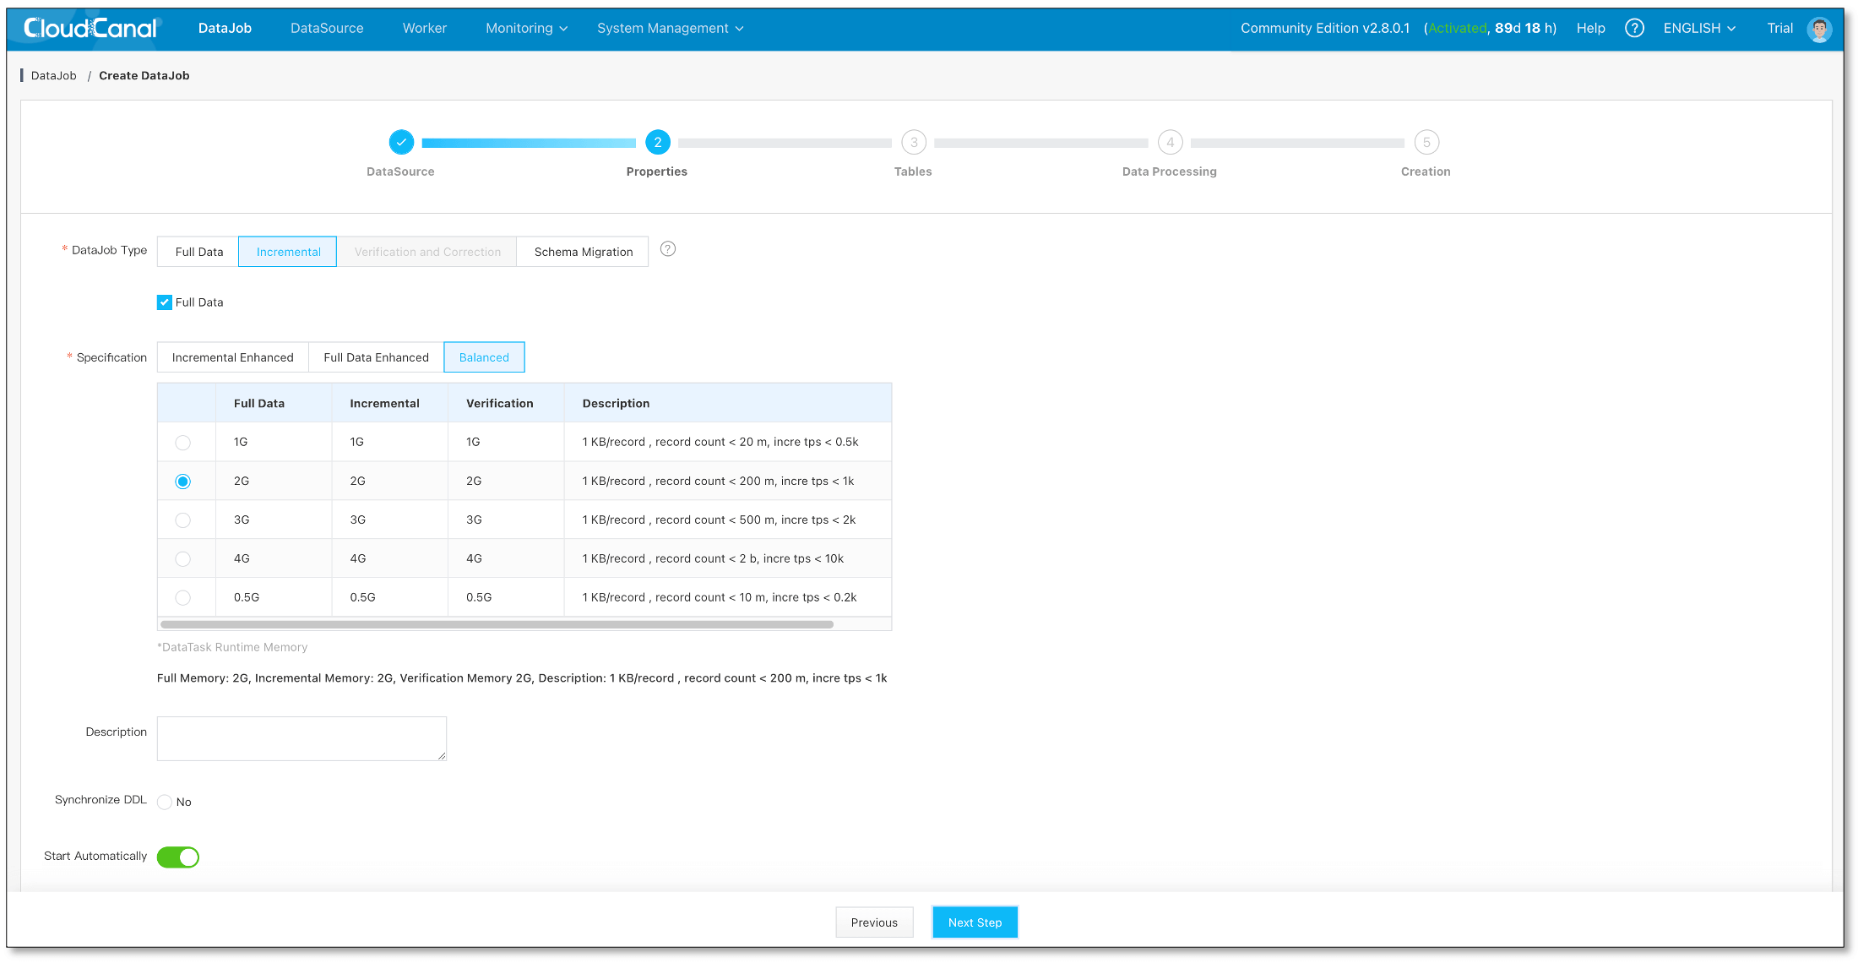Switch to Schema Migration job type

coord(583,252)
